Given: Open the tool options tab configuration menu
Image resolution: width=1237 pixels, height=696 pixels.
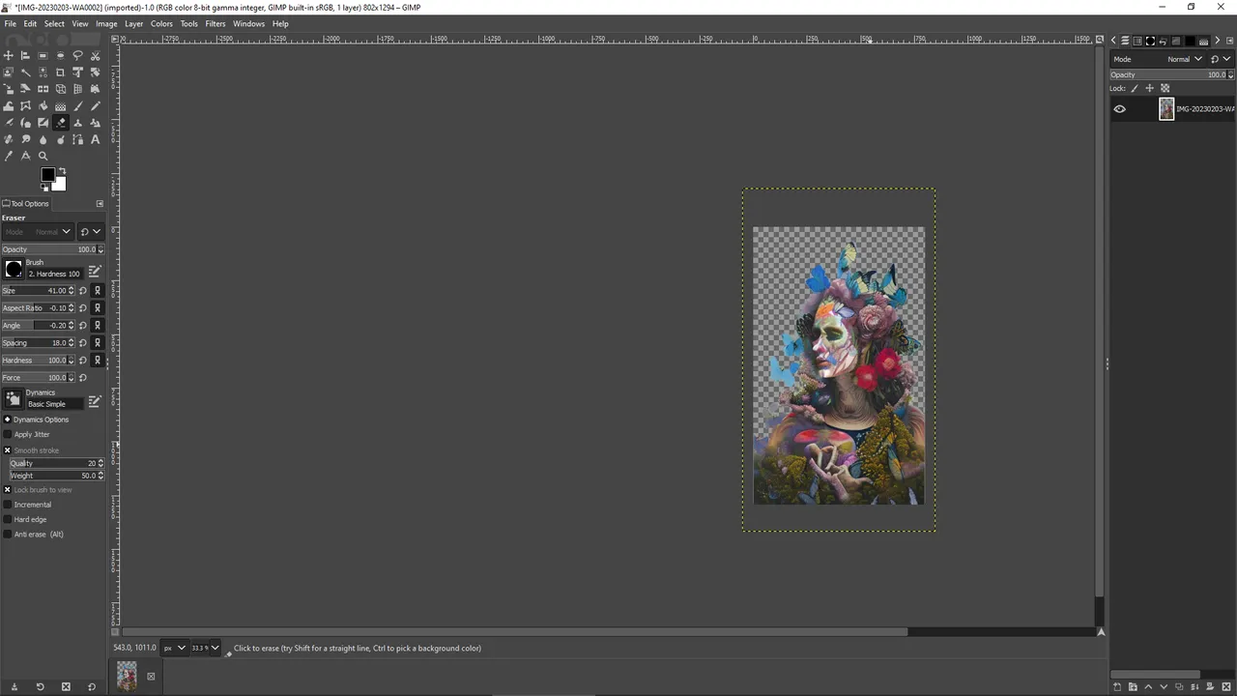Looking at the screenshot, I should pyautogui.click(x=100, y=203).
